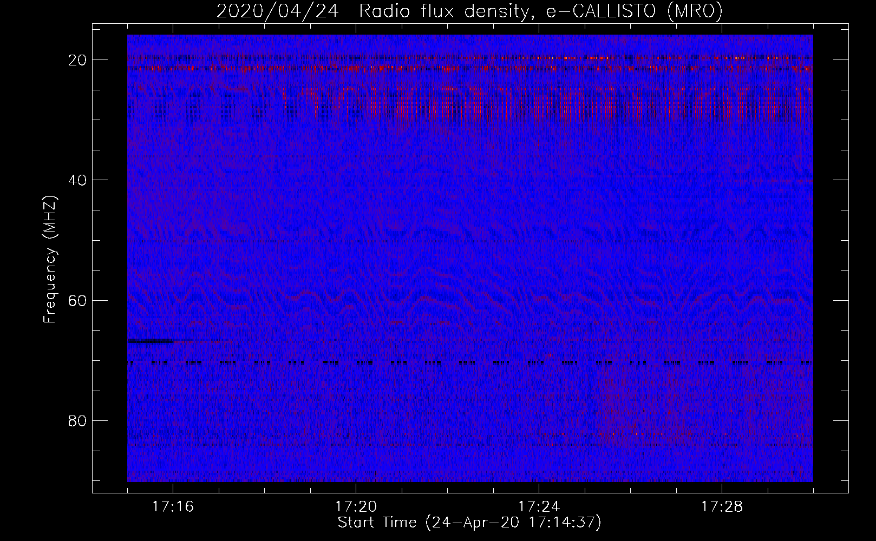The width and height of the screenshot is (876, 541).
Task: Click the "Frequency (MHZ)" axis label
Action: click(50, 259)
